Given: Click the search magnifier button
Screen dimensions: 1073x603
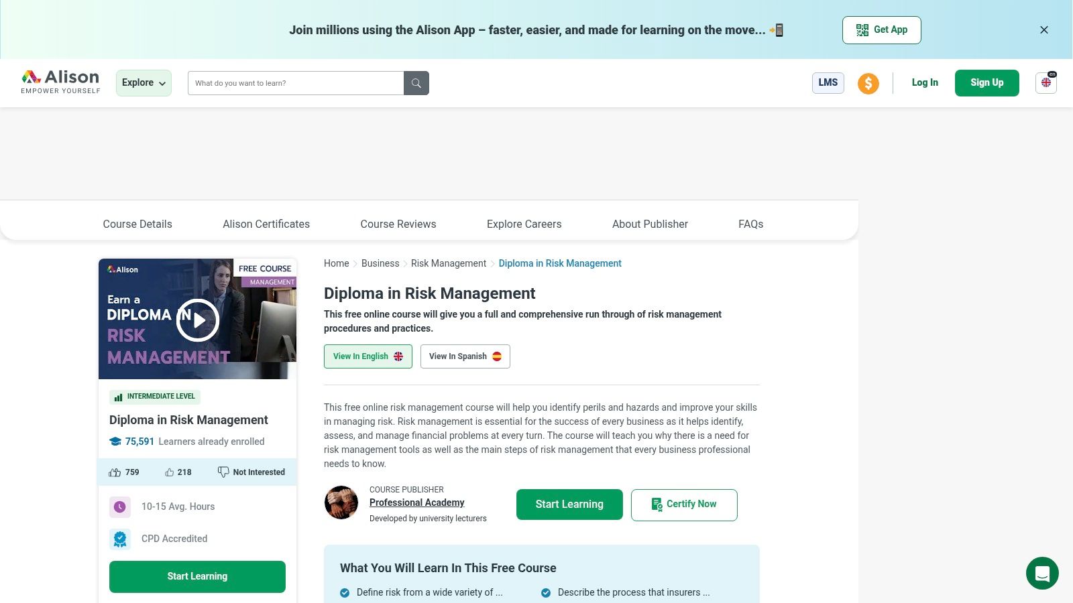Looking at the screenshot, I should [416, 83].
